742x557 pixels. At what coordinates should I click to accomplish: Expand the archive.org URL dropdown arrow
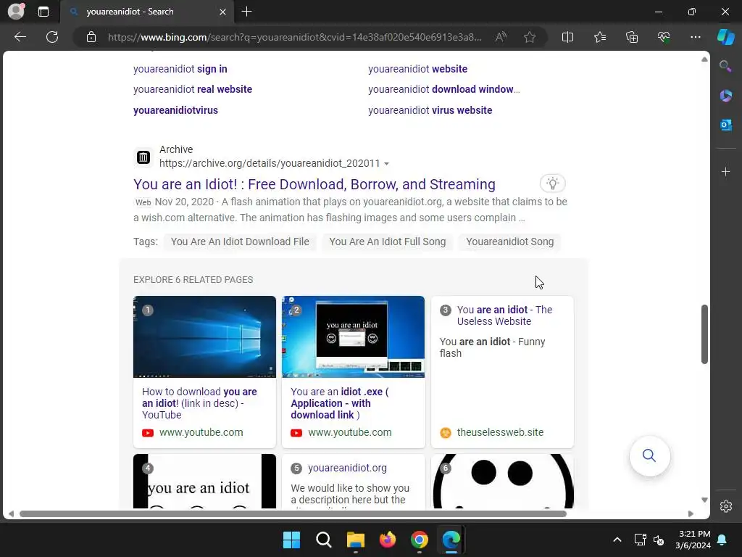386,164
